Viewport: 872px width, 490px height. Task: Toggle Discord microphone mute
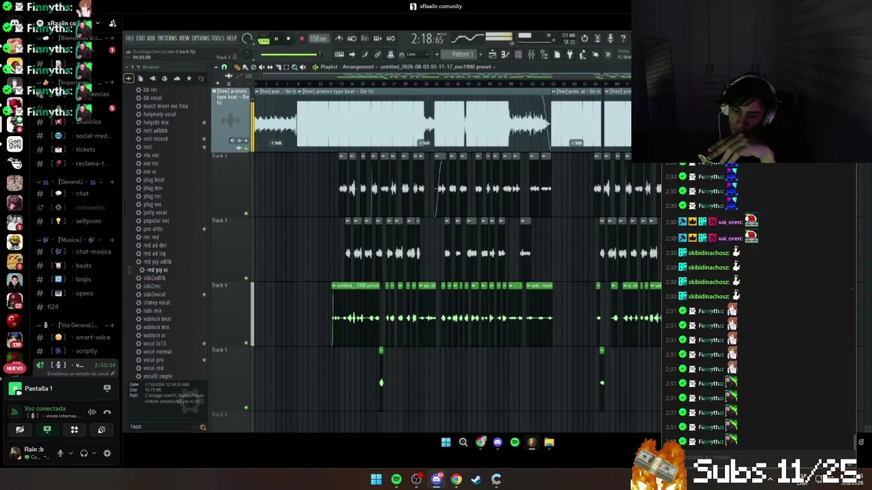point(60,453)
